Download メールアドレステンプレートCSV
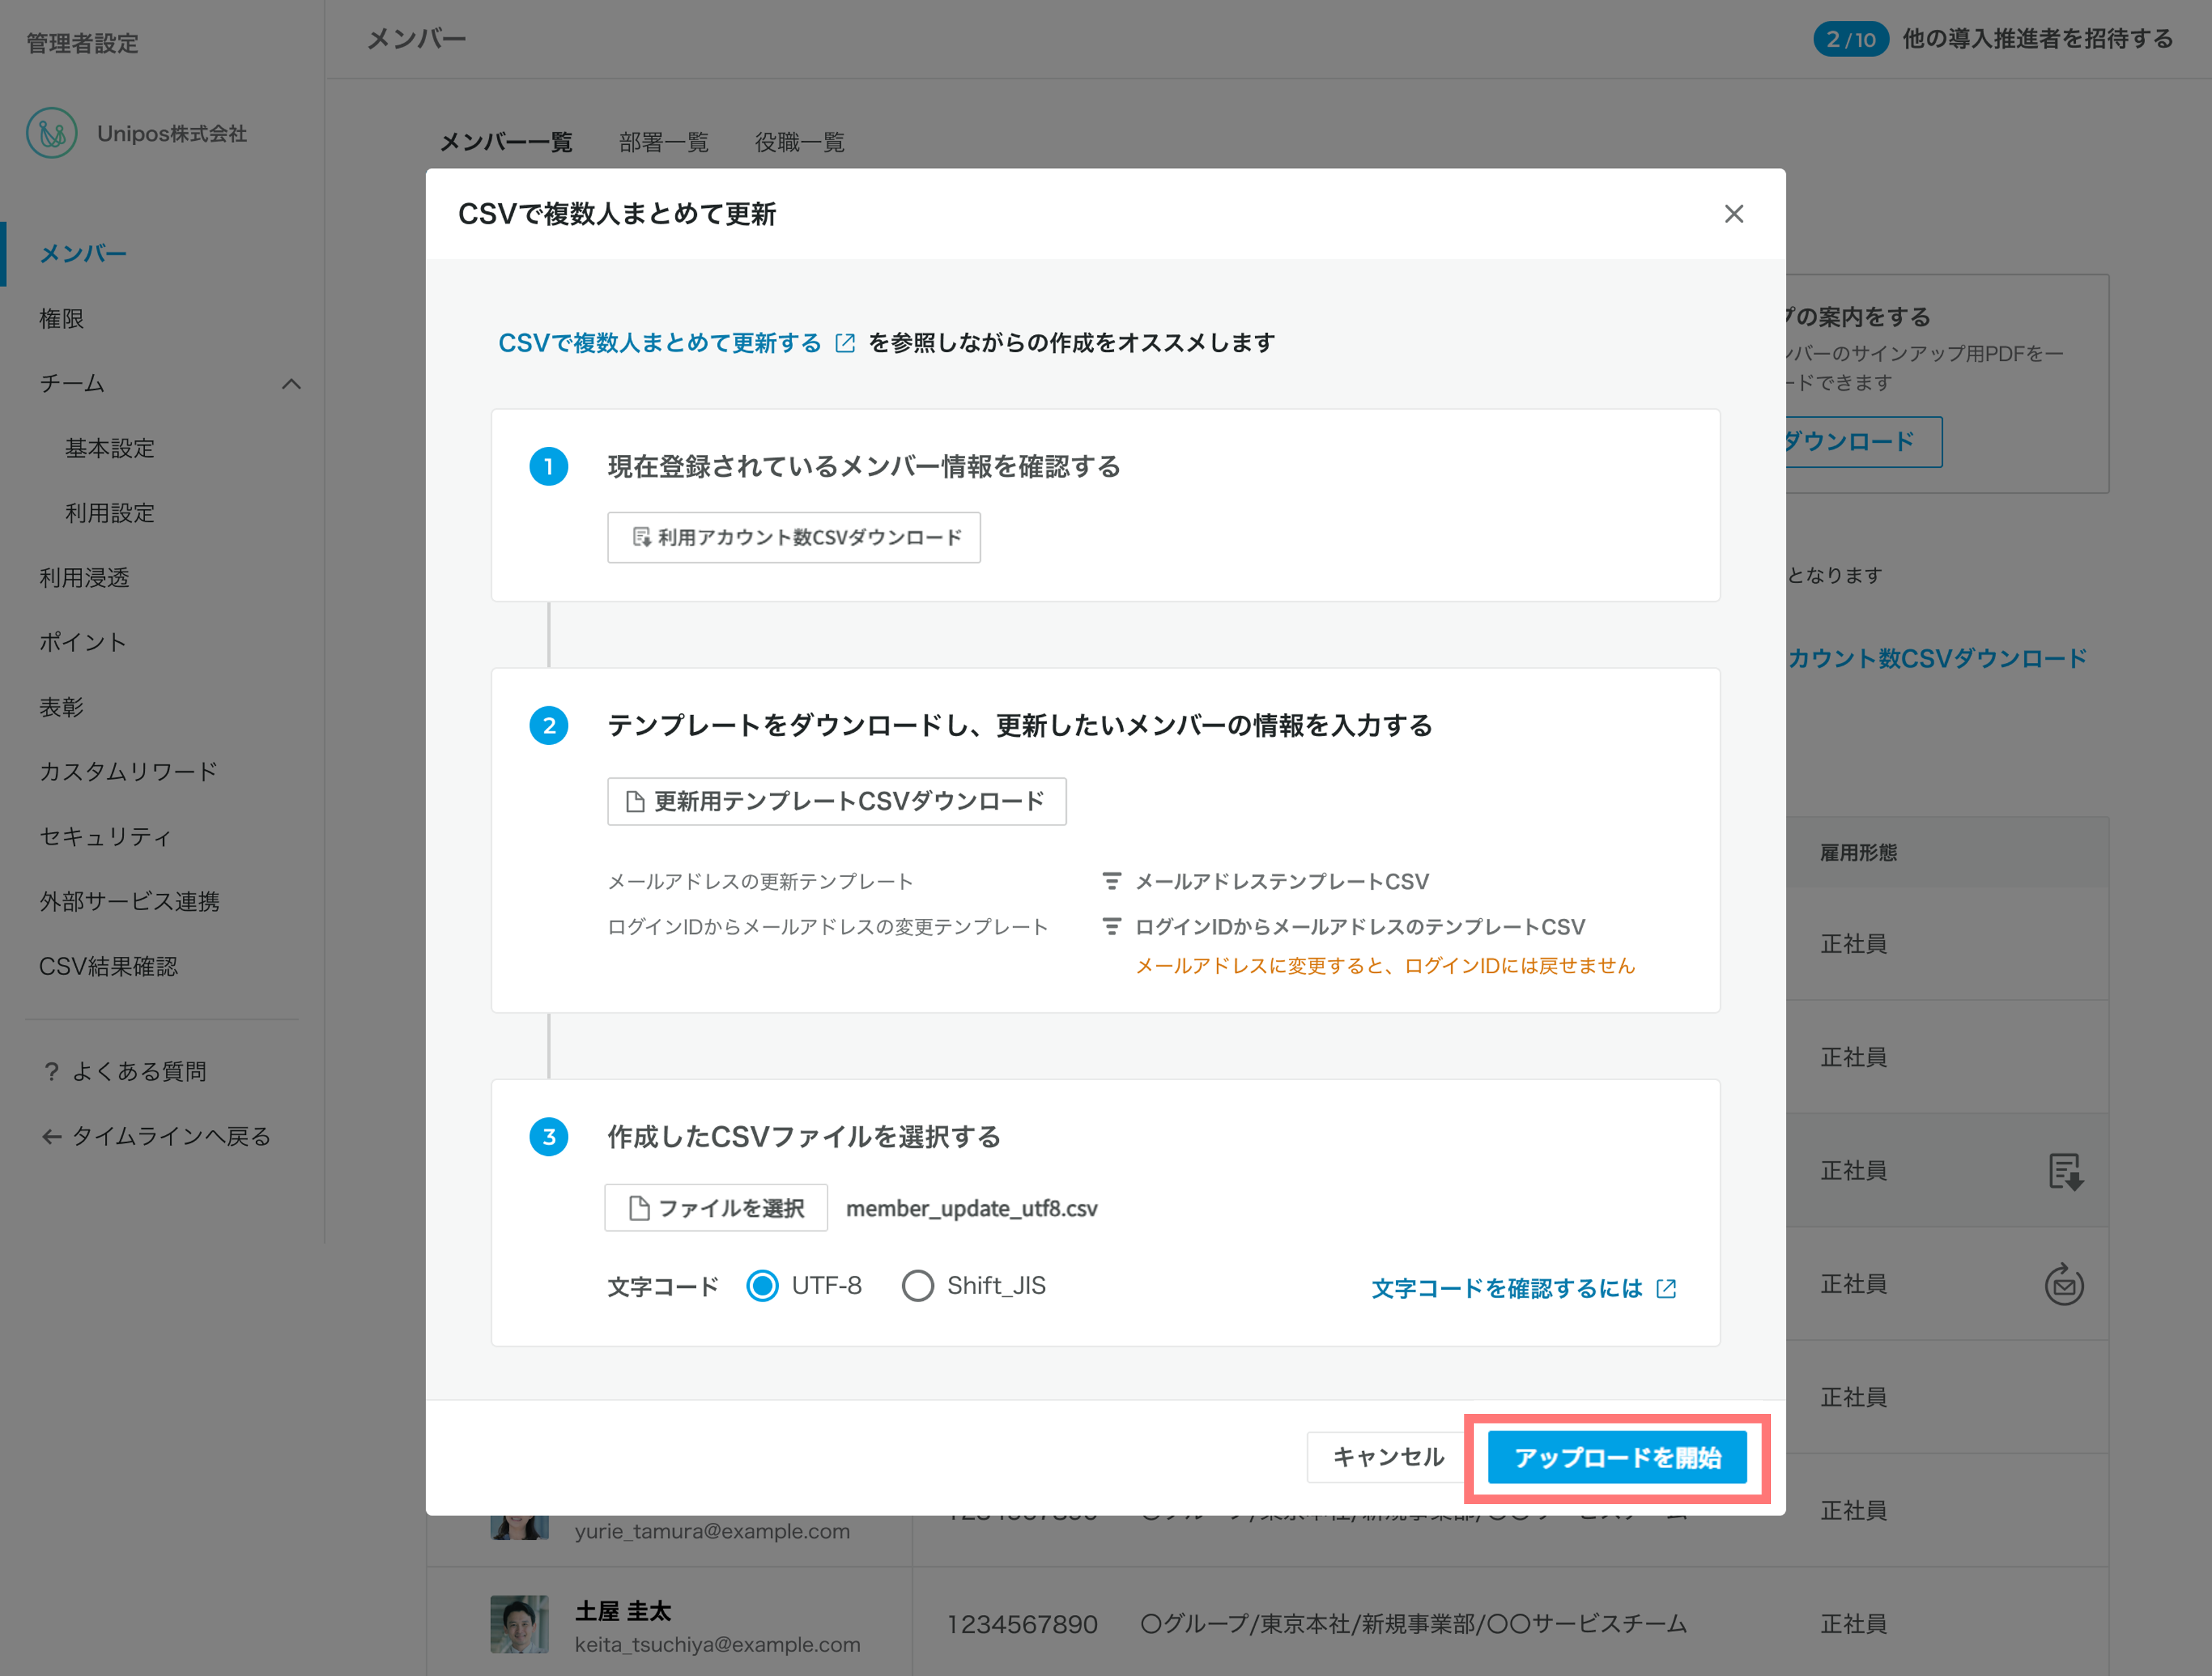This screenshot has height=1676, width=2212. (x=1282, y=881)
